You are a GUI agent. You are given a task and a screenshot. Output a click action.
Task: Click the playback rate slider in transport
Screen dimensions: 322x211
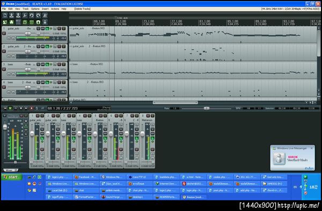coord(207,108)
